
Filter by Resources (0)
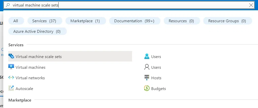181,21
